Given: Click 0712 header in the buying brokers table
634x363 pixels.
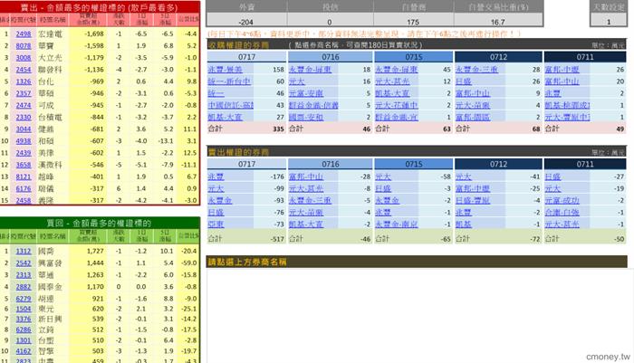Looking at the screenshot, I should [x=498, y=57].
